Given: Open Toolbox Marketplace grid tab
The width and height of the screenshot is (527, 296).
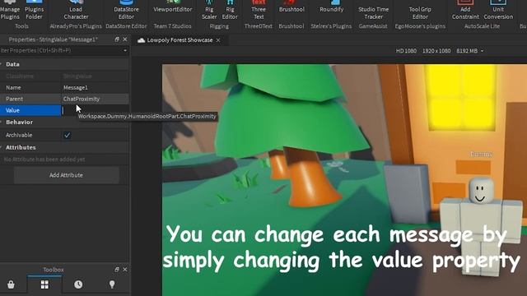Looking at the screenshot, I should [44, 284].
